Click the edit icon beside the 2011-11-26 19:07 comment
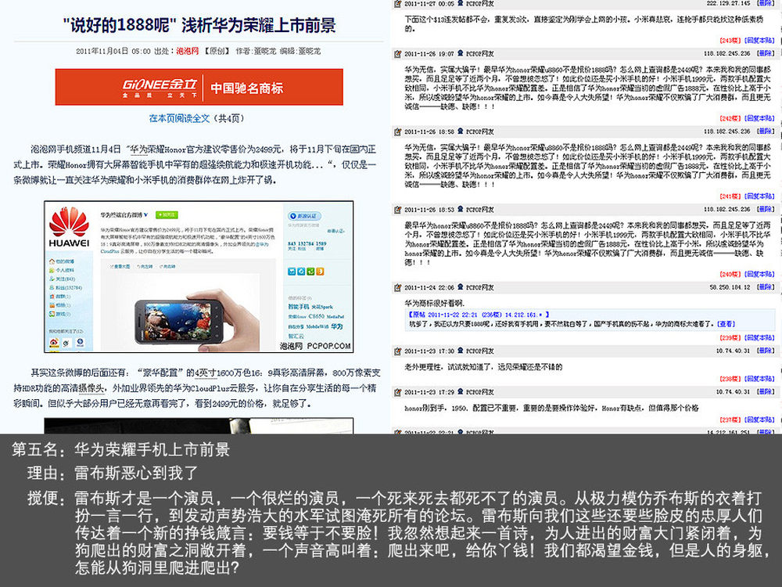This screenshot has width=782, height=587. 397,53
